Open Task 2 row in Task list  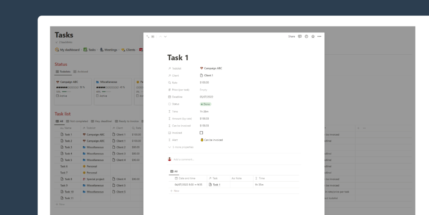click(x=66, y=141)
